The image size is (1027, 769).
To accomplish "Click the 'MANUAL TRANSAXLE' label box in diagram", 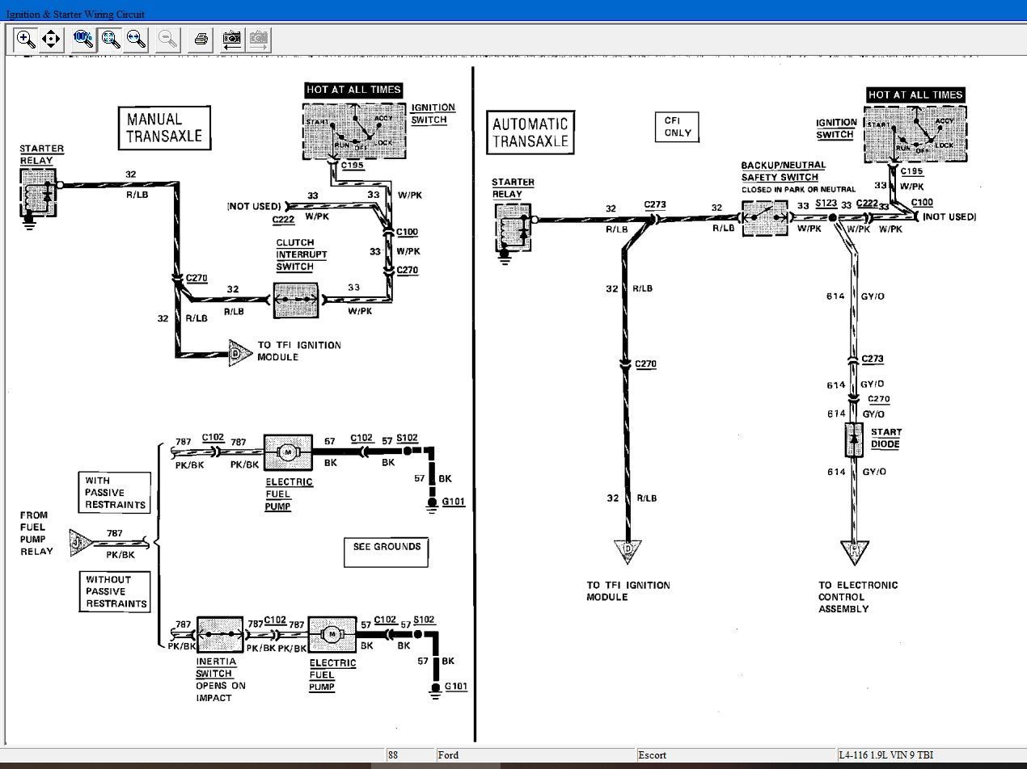I will click(164, 128).
